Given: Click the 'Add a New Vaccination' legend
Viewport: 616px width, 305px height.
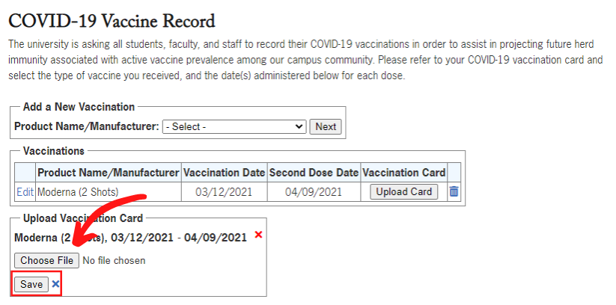Looking at the screenshot, I should click(79, 107).
